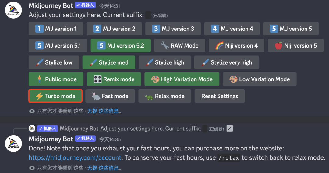Click the eye icon under Done! message

(32, 168)
